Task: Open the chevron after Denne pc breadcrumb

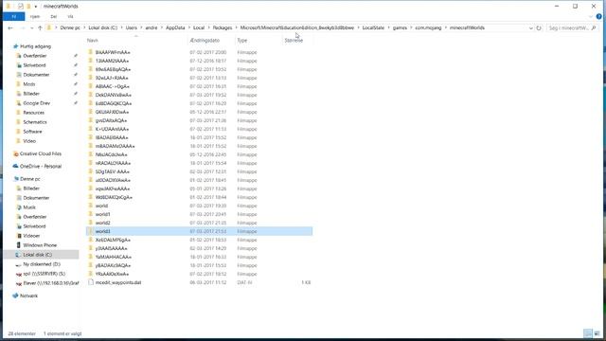Action: click(x=84, y=27)
